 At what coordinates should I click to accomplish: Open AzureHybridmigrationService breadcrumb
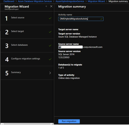click(70, 1)
